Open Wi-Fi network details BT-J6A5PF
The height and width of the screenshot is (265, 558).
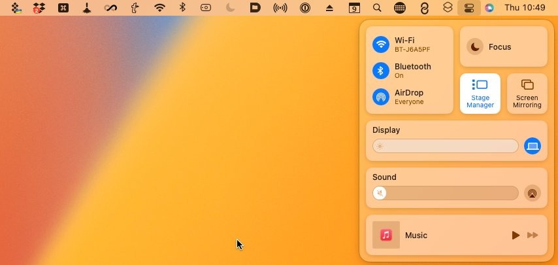pyautogui.click(x=412, y=50)
